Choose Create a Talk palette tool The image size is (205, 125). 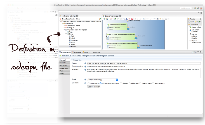195,27
